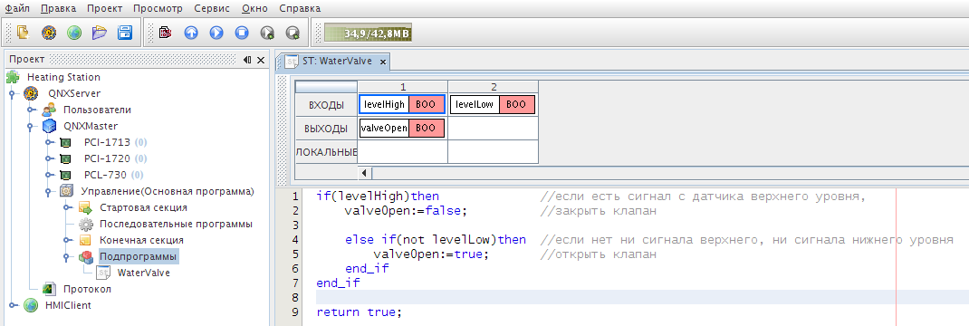The image size is (969, 326).
Task: Select the valveOpen output variable cell
Action: click(x=402, y=129)
